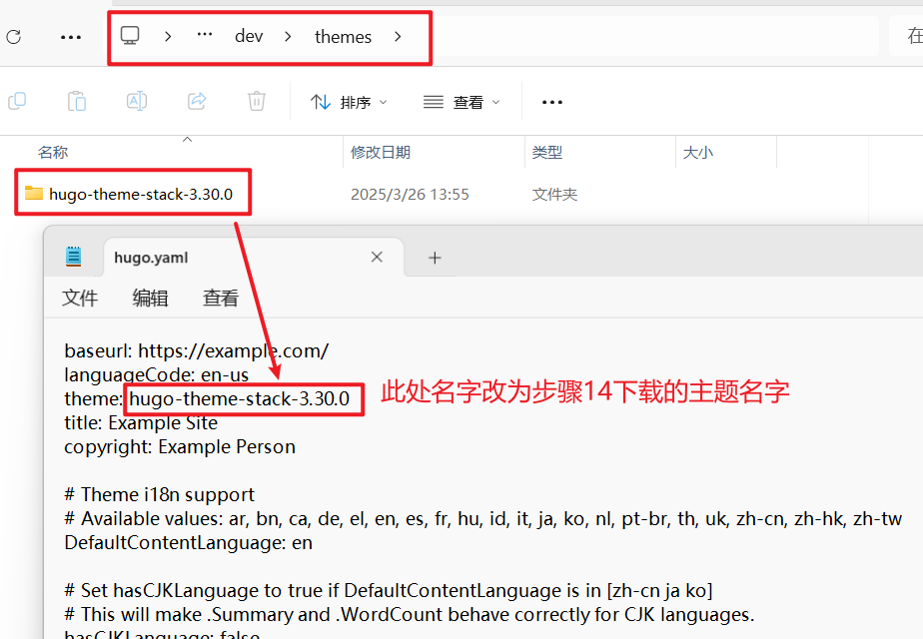The width and height of the screenshot is (923, 639).
Task: Close the hugo.yaml tab
Action: pyautogui.click(x=377, y=258)
